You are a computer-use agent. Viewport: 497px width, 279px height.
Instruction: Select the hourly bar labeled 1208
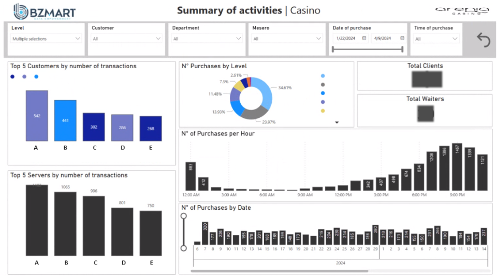[432, 171]
